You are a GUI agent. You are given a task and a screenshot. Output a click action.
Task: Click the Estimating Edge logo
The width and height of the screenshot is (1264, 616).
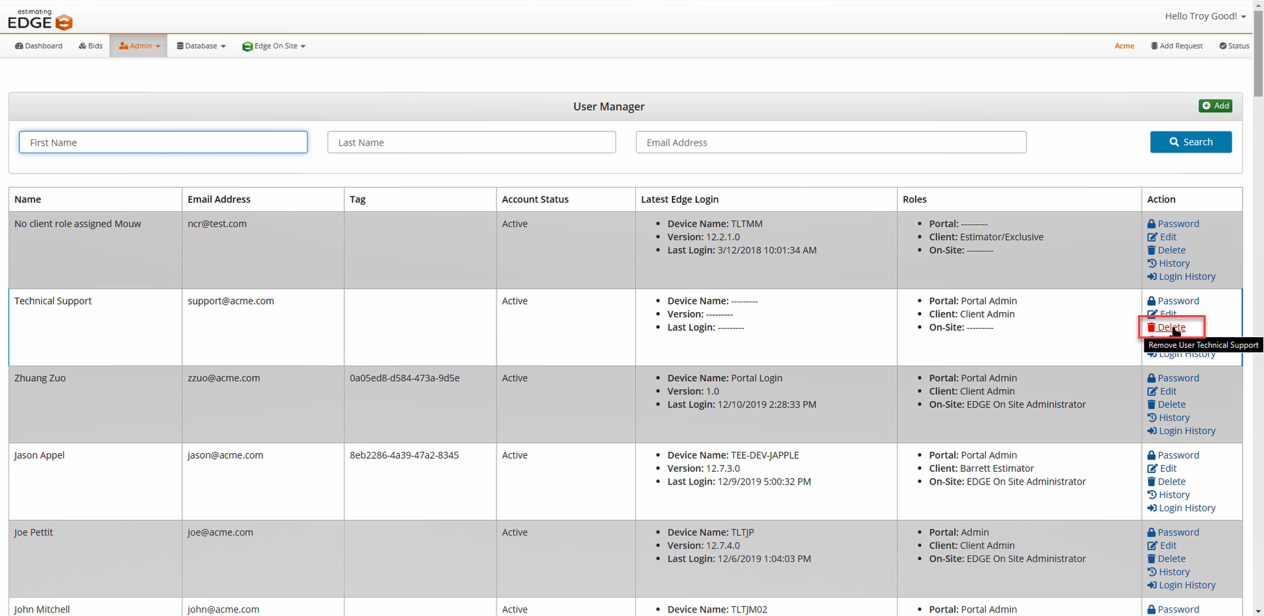41,20
